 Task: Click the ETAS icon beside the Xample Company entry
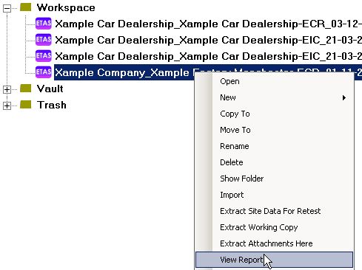coord(44,72)
